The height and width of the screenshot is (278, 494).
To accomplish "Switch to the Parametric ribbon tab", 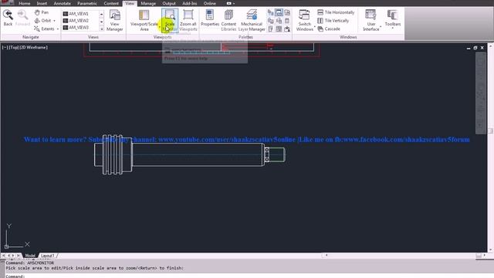I will (x=87, y=3).
